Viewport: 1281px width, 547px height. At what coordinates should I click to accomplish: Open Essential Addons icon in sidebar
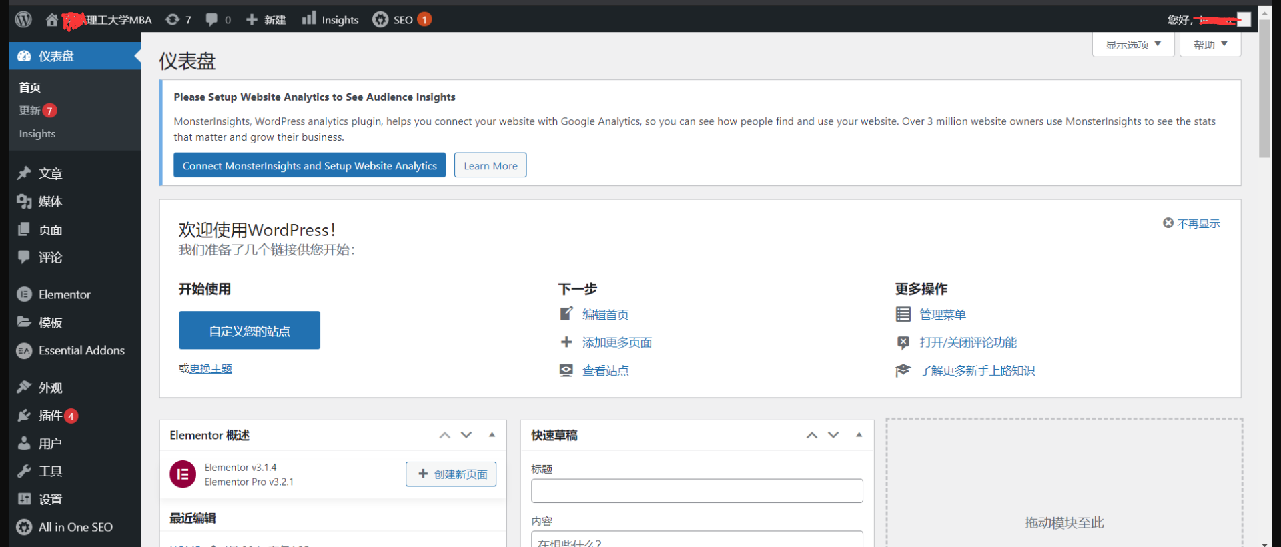coord(24,350)
